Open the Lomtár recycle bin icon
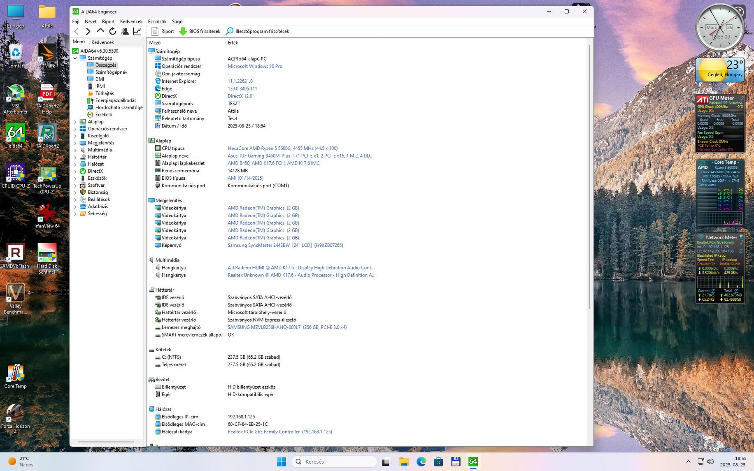The image size is (754, 471). [x=15, y=56]
